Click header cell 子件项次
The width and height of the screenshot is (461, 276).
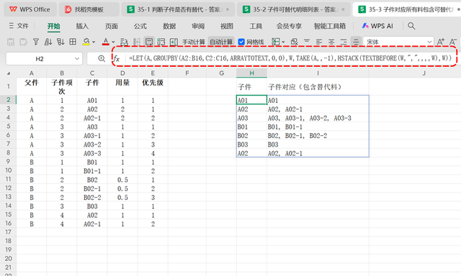pos(62,87)
